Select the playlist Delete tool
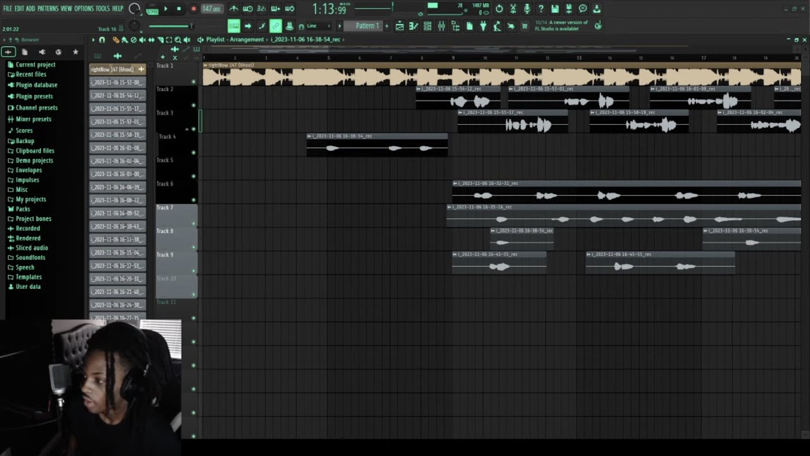 point(134,40)
